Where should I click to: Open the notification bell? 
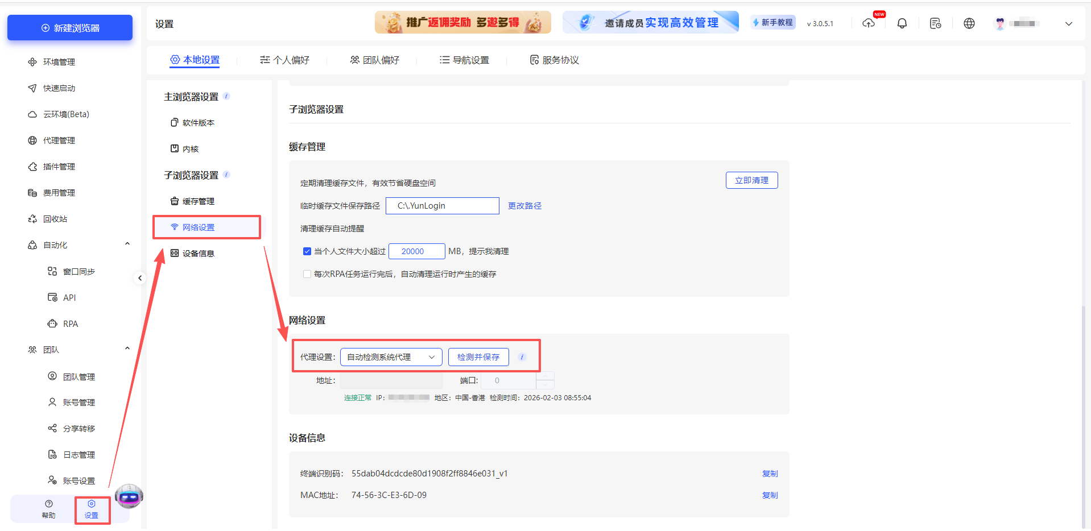[902, 23]
